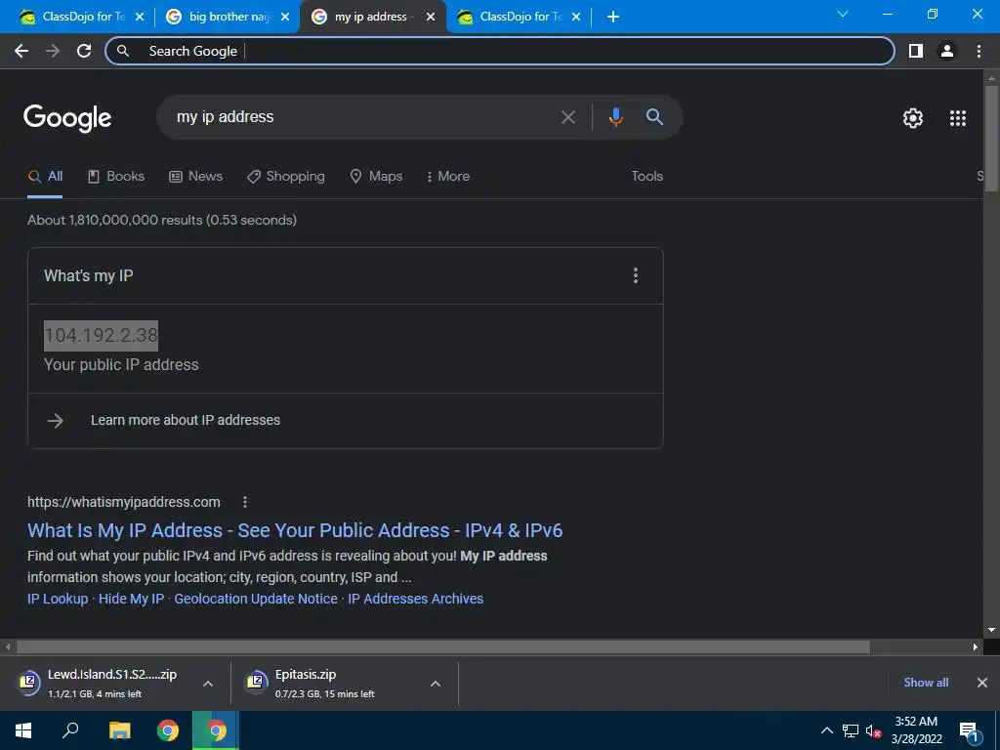Open What Is My IP Address result

(x=295, y=530)
